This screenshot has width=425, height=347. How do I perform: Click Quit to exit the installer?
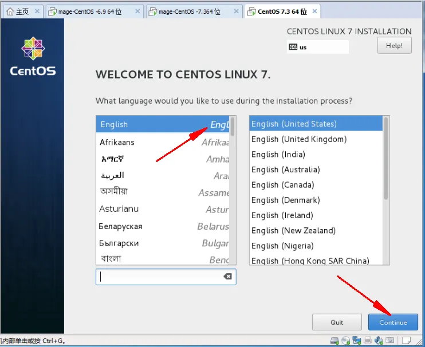click(337, 322)
